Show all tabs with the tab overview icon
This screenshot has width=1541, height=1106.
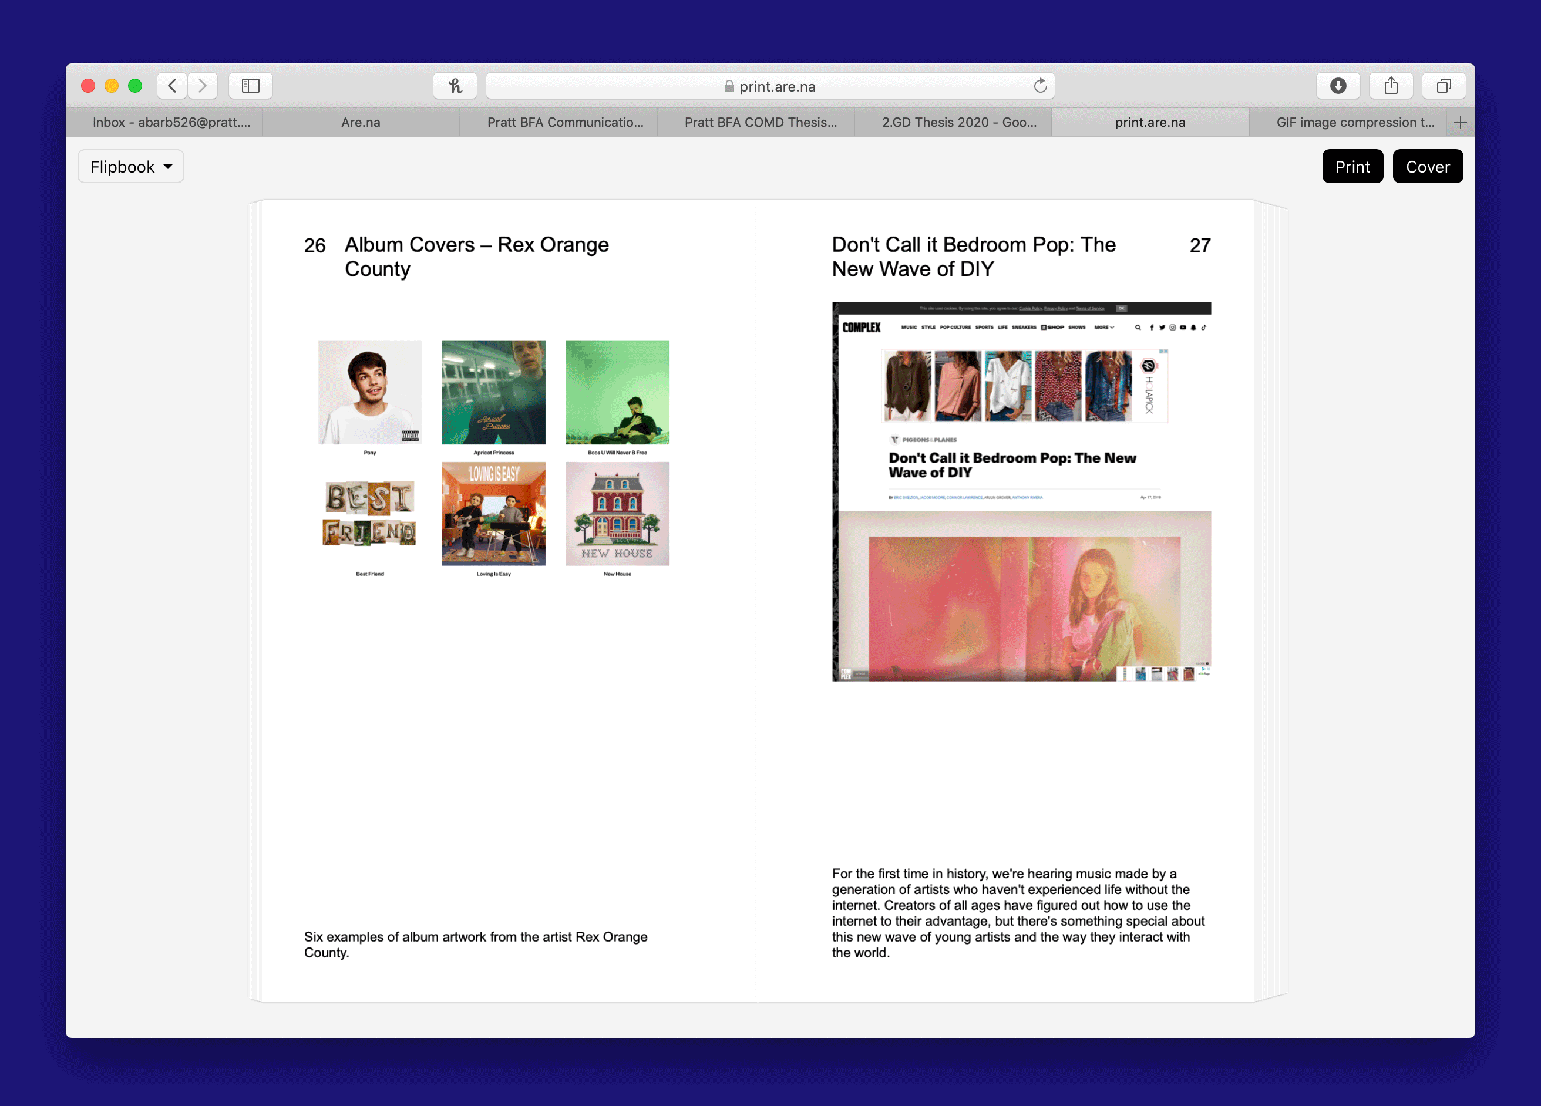pos(1444,86)
